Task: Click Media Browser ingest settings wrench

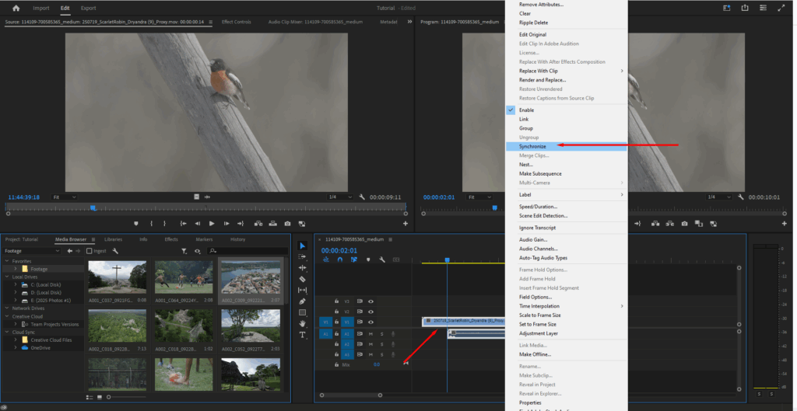Action: tap(115, 251)
